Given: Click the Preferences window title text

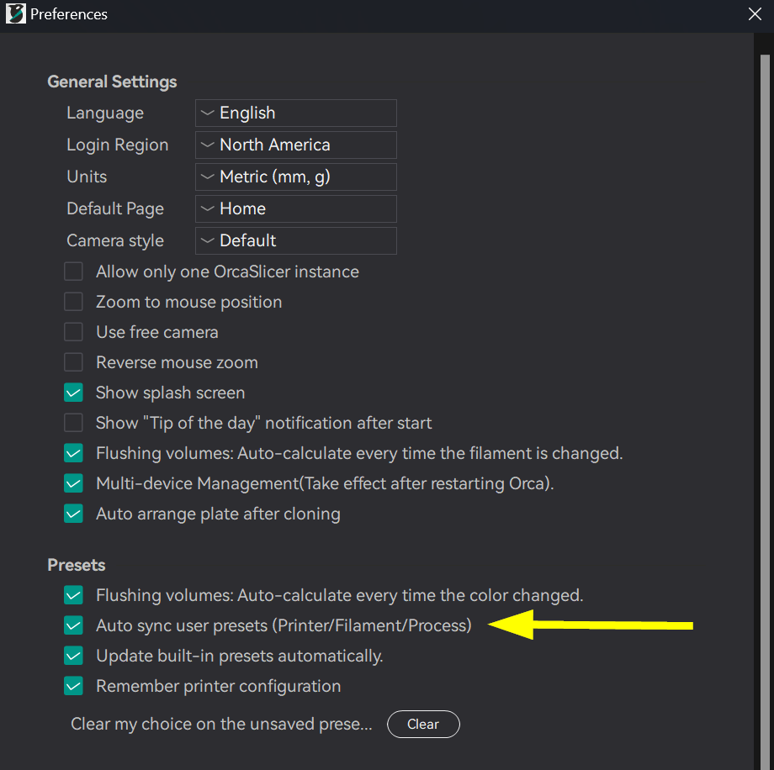Looking at the screenshot, I should (x=69, y=13).
